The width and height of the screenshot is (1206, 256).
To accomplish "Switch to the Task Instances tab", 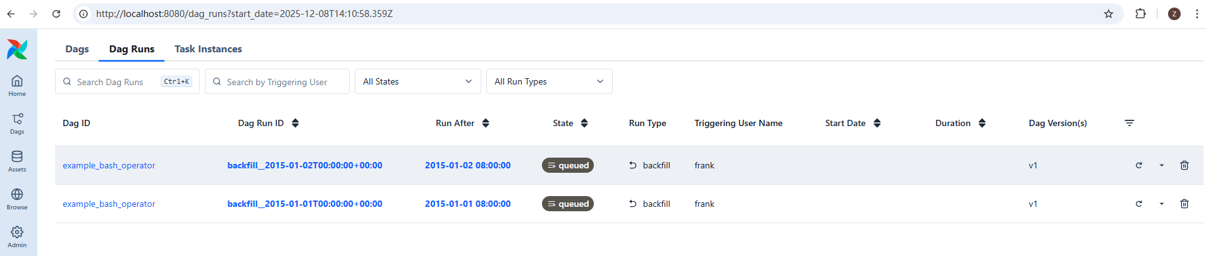I will pyautogui.click(x=208, y=49).
